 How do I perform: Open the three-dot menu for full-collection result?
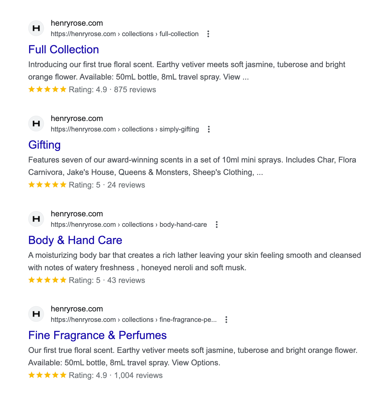tap(208, 34)
